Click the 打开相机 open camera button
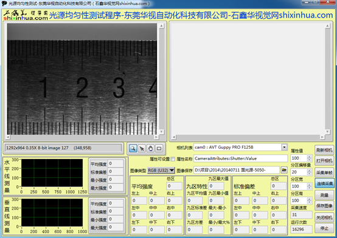This screenshot has width=337, height=238. pos(324,160)
